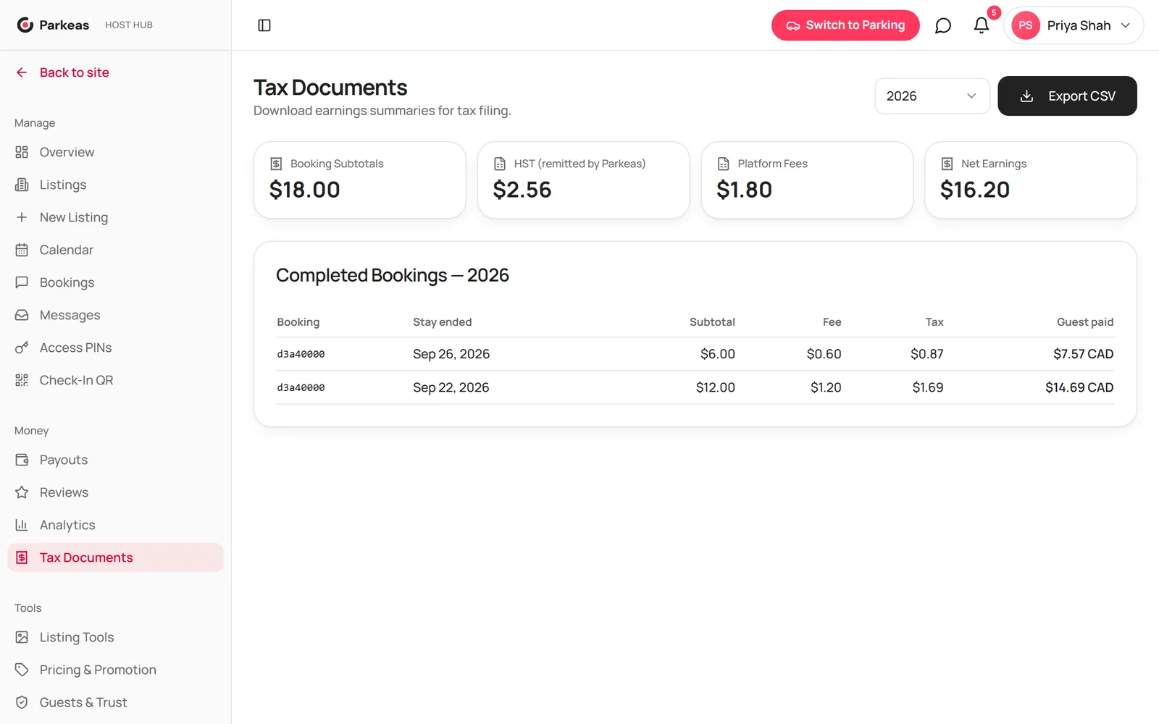Click the Overview grid icon
Screen dimensions: 1159x724
[x=22, y=152]
